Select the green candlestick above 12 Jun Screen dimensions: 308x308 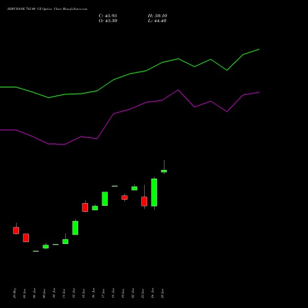point(75,228)
